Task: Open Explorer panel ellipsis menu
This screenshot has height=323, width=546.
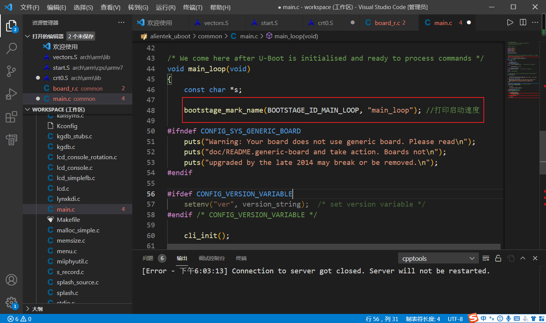Action: tap(121, 22)
